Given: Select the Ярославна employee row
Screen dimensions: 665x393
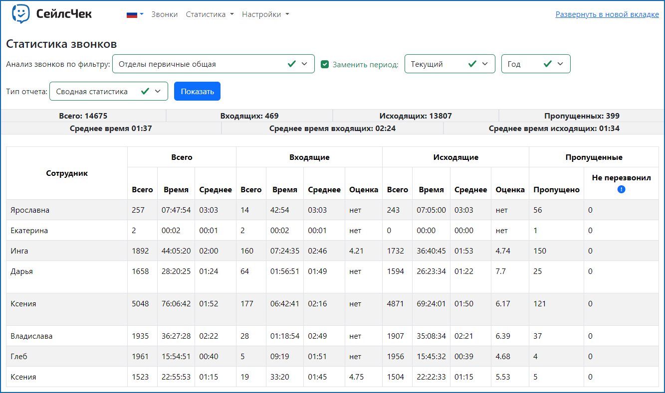Looking at the screenshot, I should (30, 210).
